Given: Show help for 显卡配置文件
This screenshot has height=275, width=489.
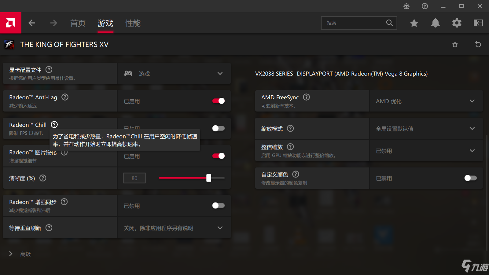Looking at the screenshot, I should coord(49,70).
